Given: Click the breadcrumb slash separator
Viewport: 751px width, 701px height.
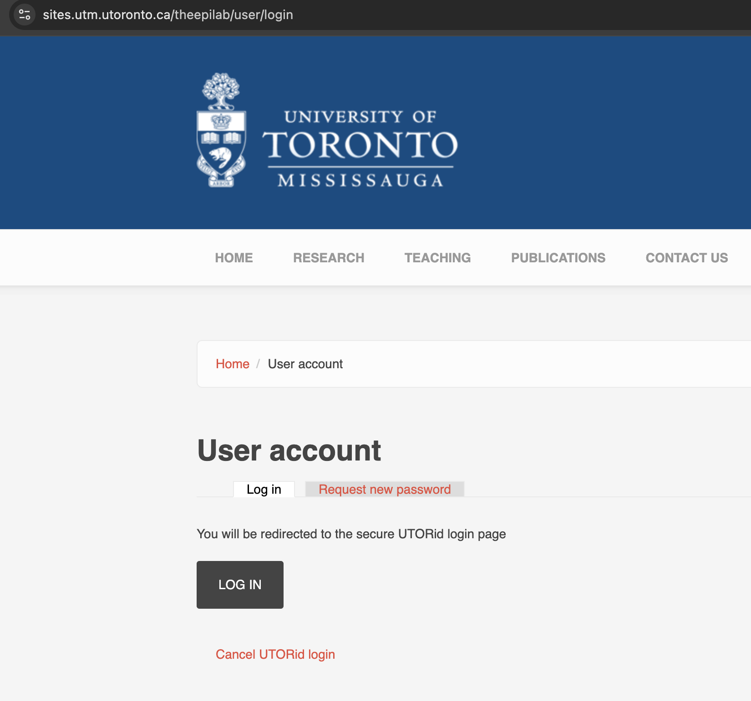Looking at the screenshot, I should point(258,364).
